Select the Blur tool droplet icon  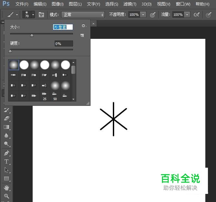(x=6, y=135)
